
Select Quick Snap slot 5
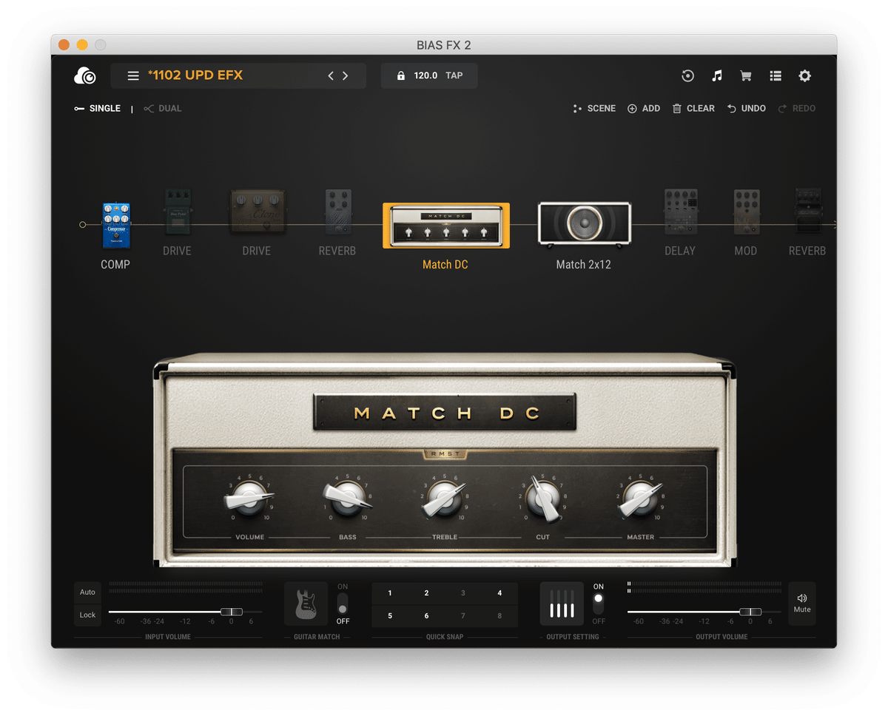(x=390, y=616)
